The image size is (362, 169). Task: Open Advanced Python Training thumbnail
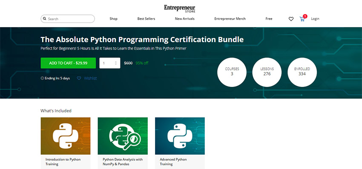180,136
